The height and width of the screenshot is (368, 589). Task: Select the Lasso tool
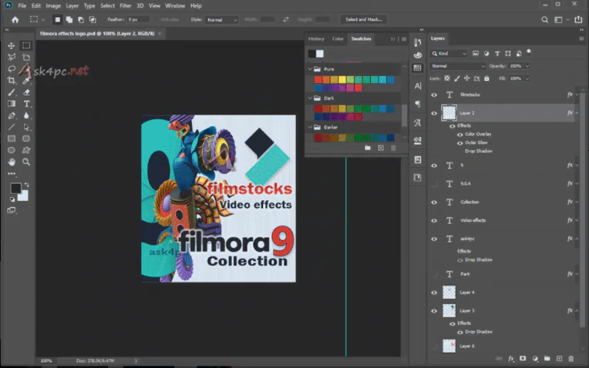coord(12,69)
